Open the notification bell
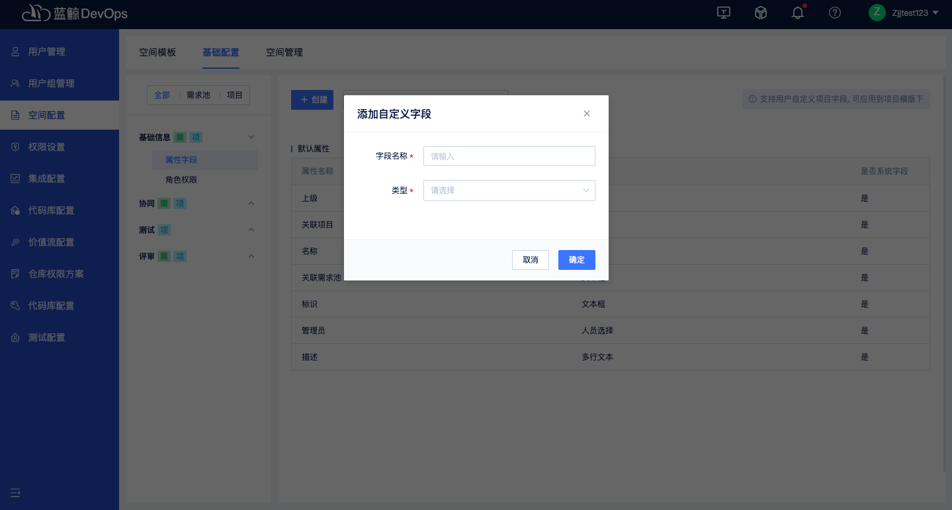The width and height of the screenshot is (952, 510). (x=798, y=13)
